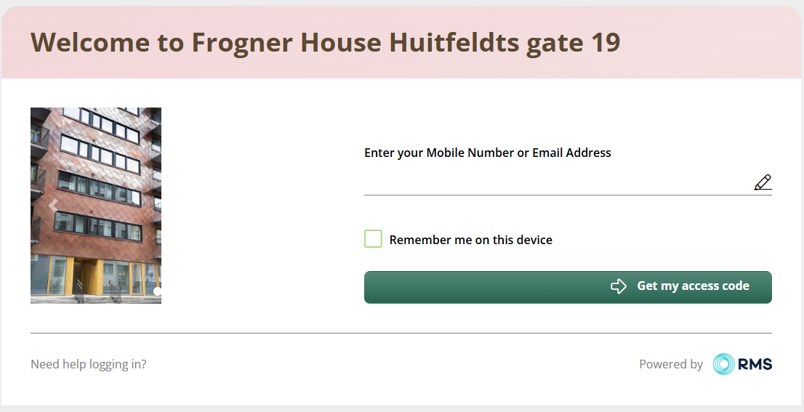Show the previous photo using the left chevron
This screenshot has height=412, width=804.
(x=53, y=206)
